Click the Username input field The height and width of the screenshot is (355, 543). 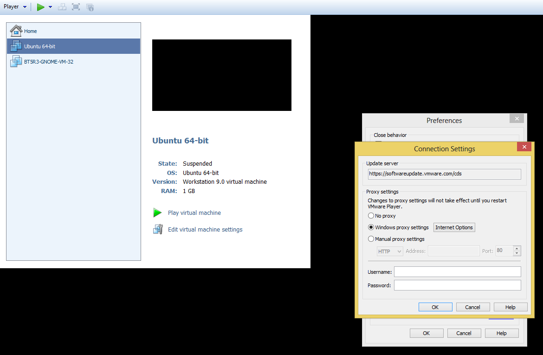point(457,271)
